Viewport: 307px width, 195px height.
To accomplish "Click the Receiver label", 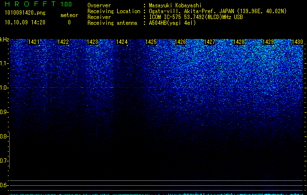I will [99, 17].
